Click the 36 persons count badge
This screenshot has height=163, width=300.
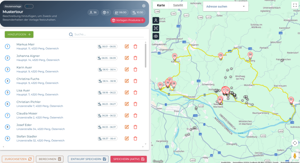point(93,12)
